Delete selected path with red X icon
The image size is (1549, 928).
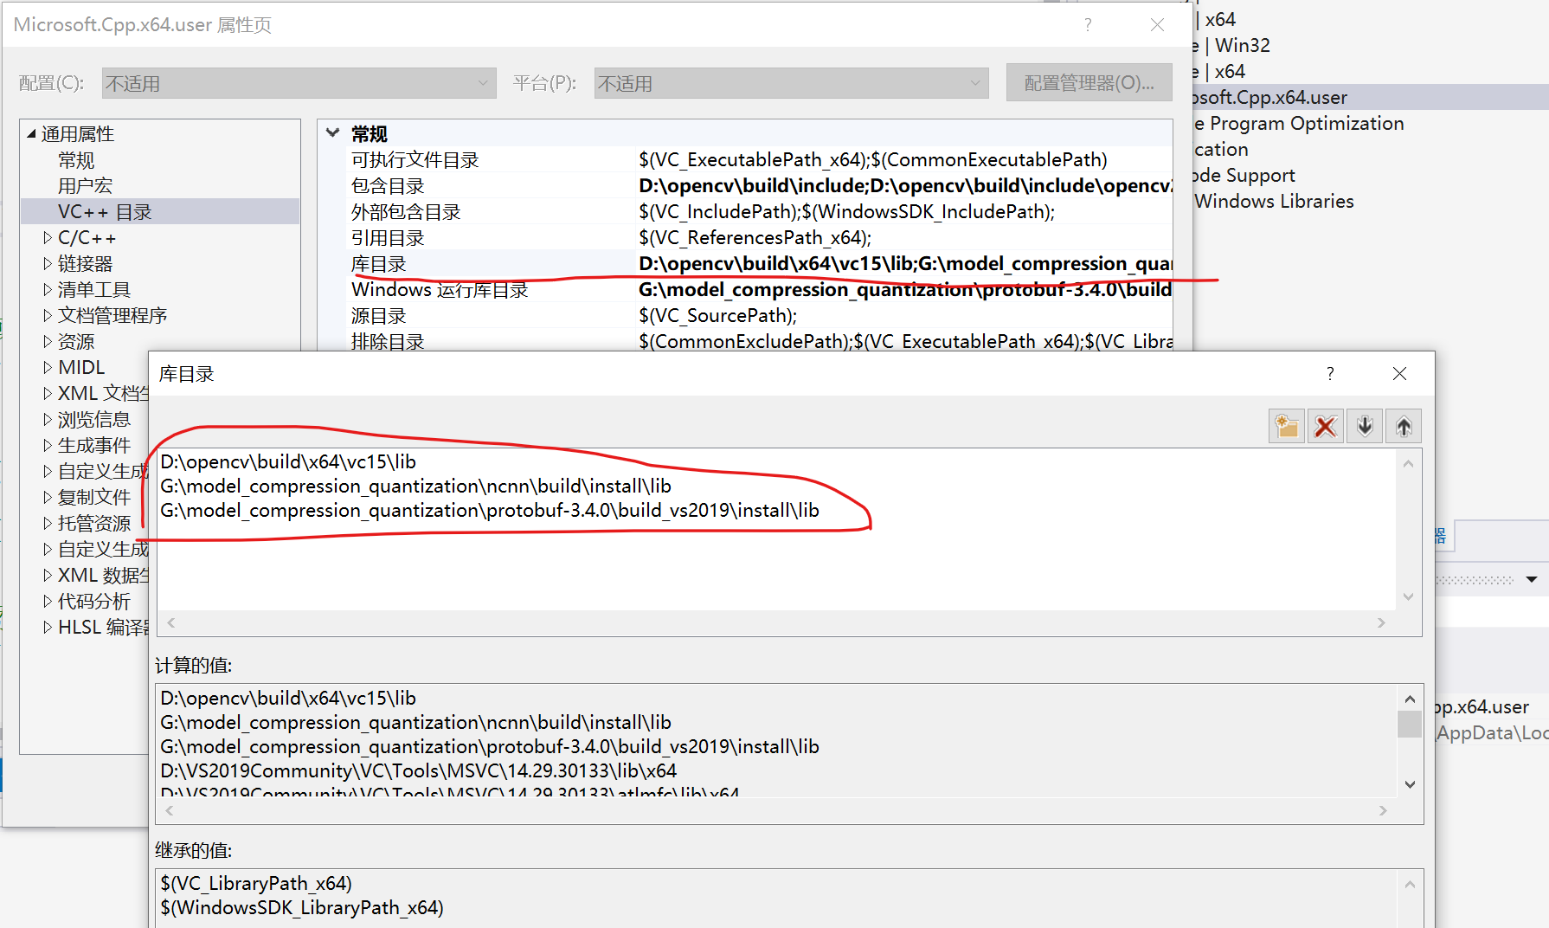pyautogui.click(x=1326, y=426)
